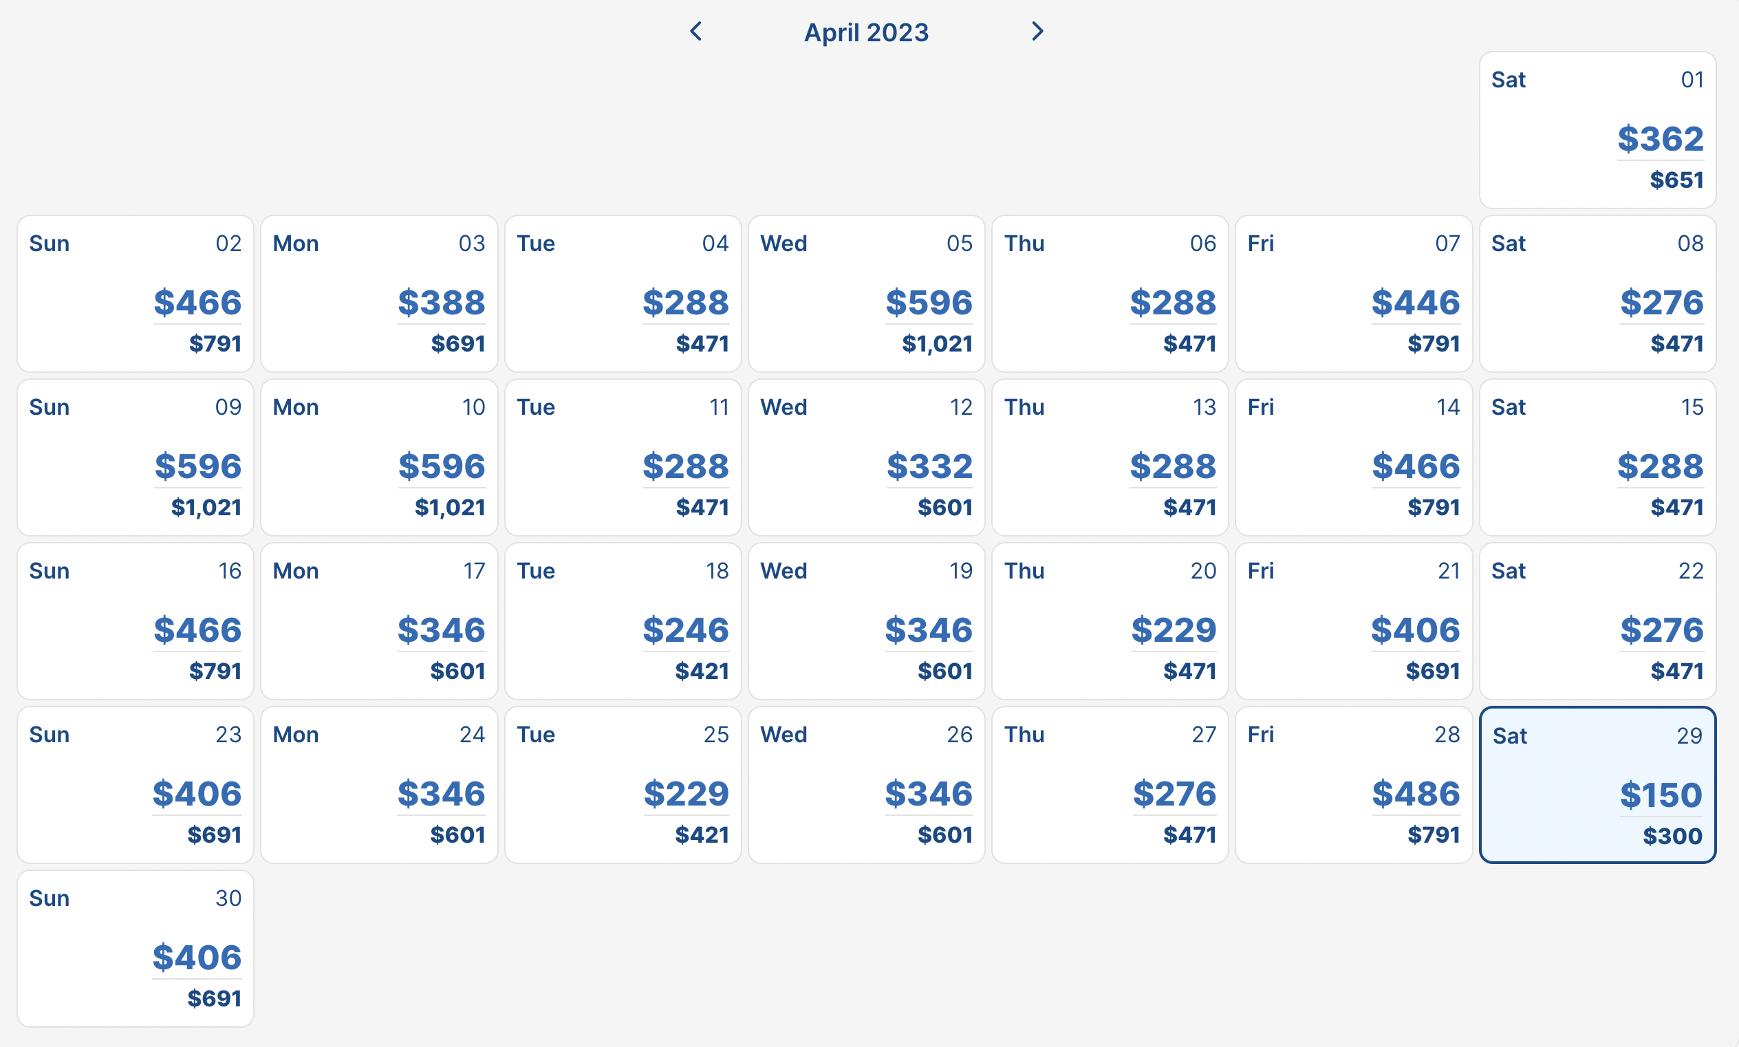Choose Friday 14 fare $466
The width and height of the screenshot is (1739, 1047).
point(1353,457)
